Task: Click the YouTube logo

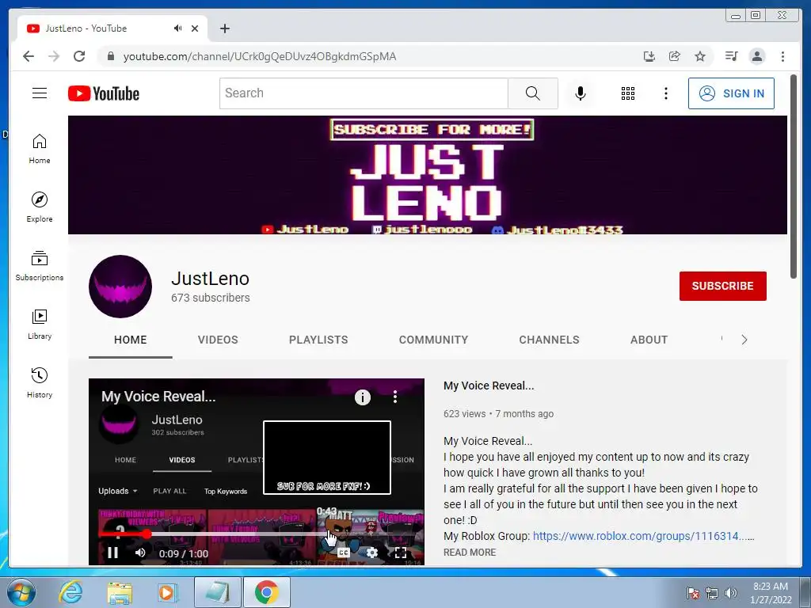Action: tap(104, 93)
